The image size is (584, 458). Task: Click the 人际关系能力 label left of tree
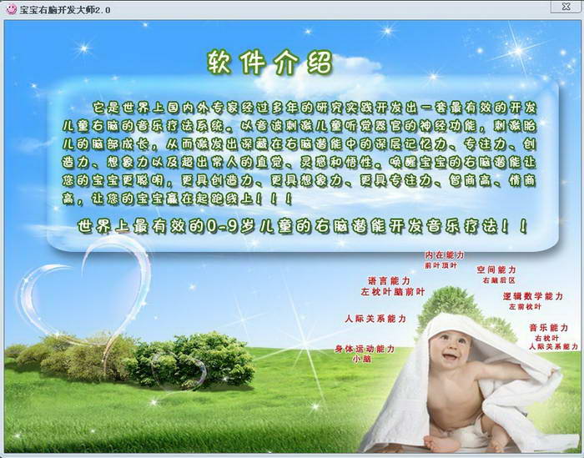pyautogui.click(x=375, y=319)
